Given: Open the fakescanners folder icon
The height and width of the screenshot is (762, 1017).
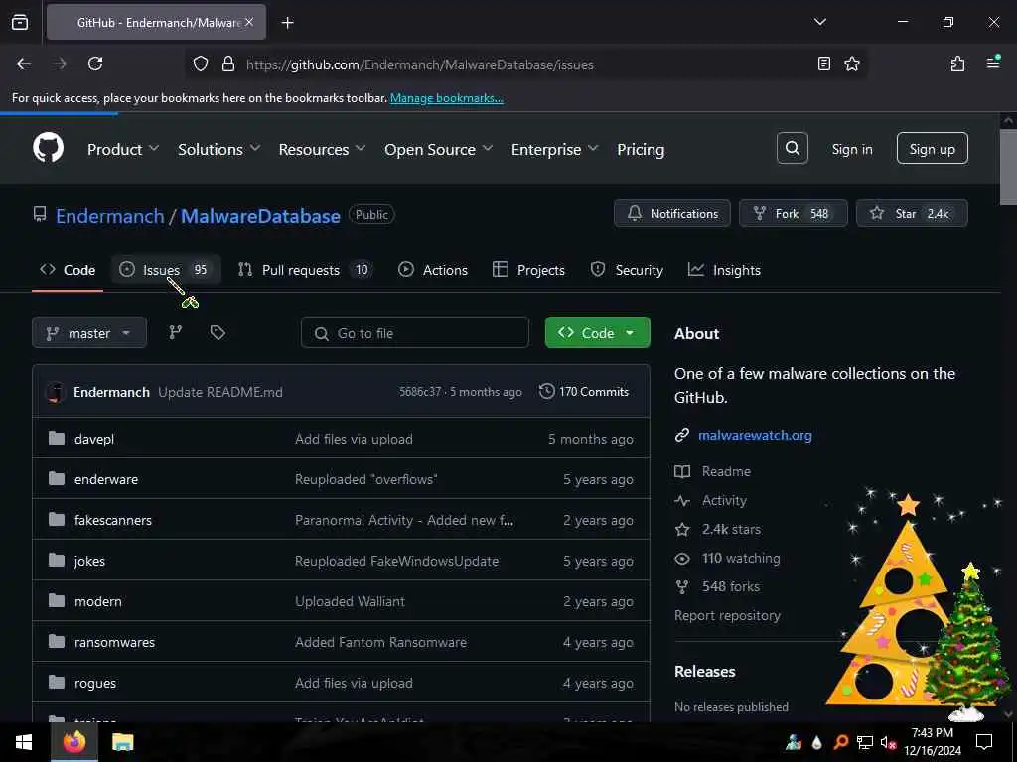Looking at the screenshot, I should pos(57,520).
